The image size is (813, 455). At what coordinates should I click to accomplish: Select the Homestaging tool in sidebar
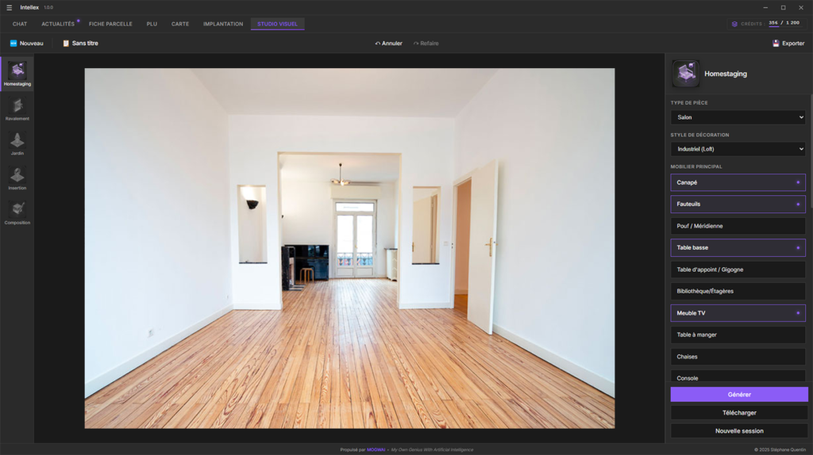click(17, 74)
